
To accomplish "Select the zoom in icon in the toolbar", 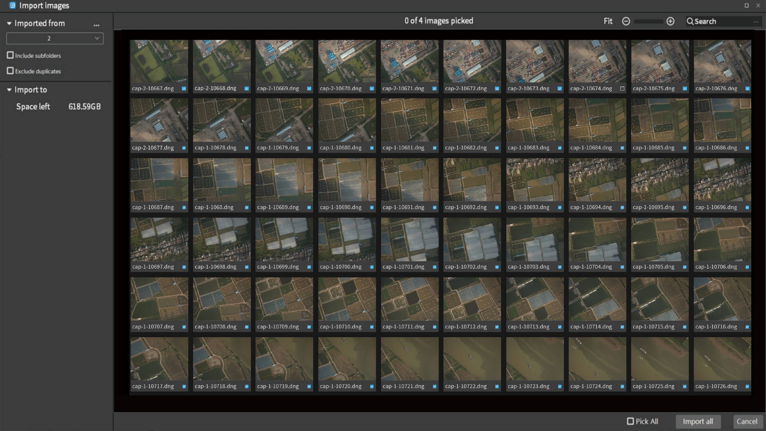I will (x=670, y=21).
